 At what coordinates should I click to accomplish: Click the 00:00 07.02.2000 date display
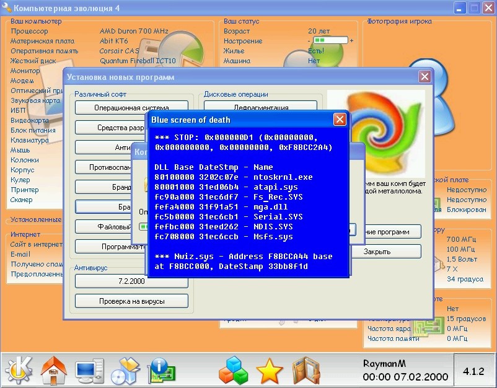pos(406,377)
